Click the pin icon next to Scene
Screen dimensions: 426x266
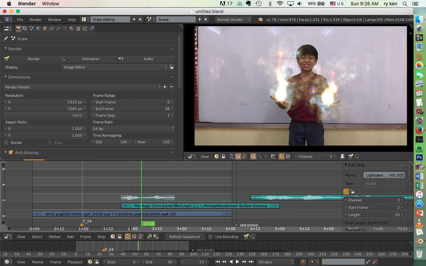click(6, 39)
